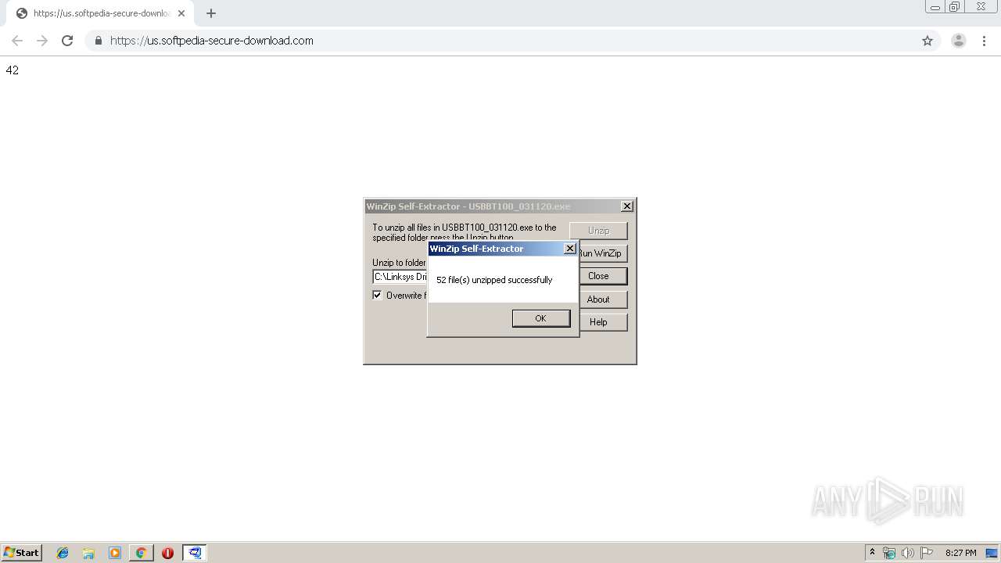Viewport: 1001px width, 563px height.
Task: Launch Internet Explorer from taskbar
Action: coord(63,553)
